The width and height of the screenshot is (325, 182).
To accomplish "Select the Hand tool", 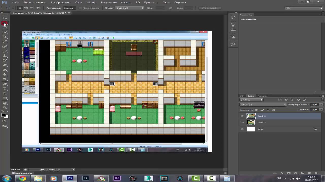I will click(5, 103).
